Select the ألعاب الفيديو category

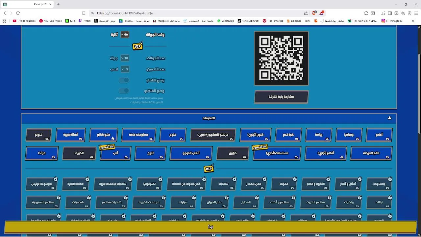191,153
